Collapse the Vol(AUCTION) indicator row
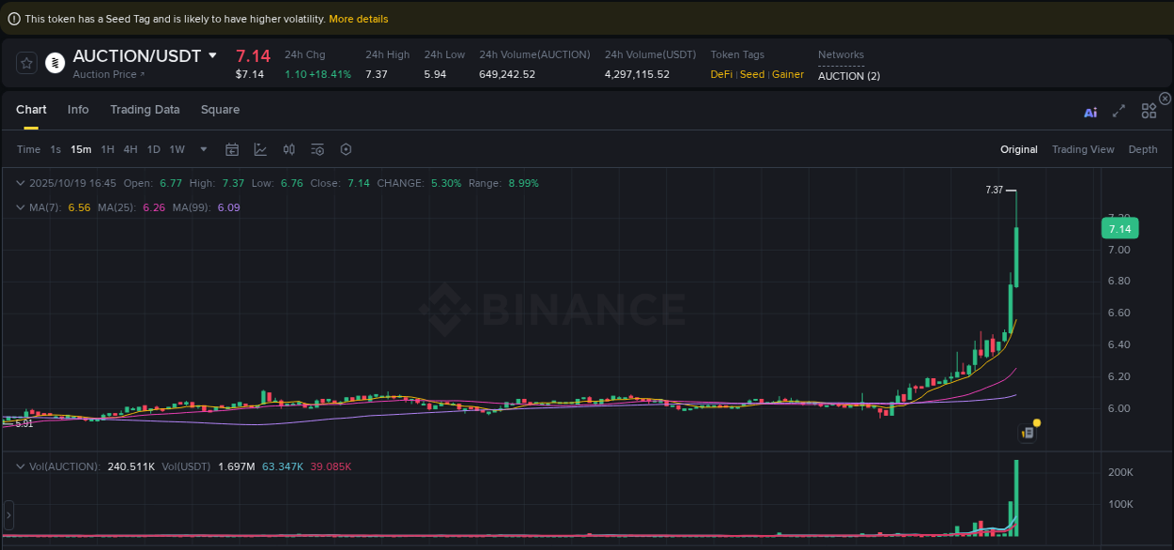The image size is (1174, 550). coord(21,465)
